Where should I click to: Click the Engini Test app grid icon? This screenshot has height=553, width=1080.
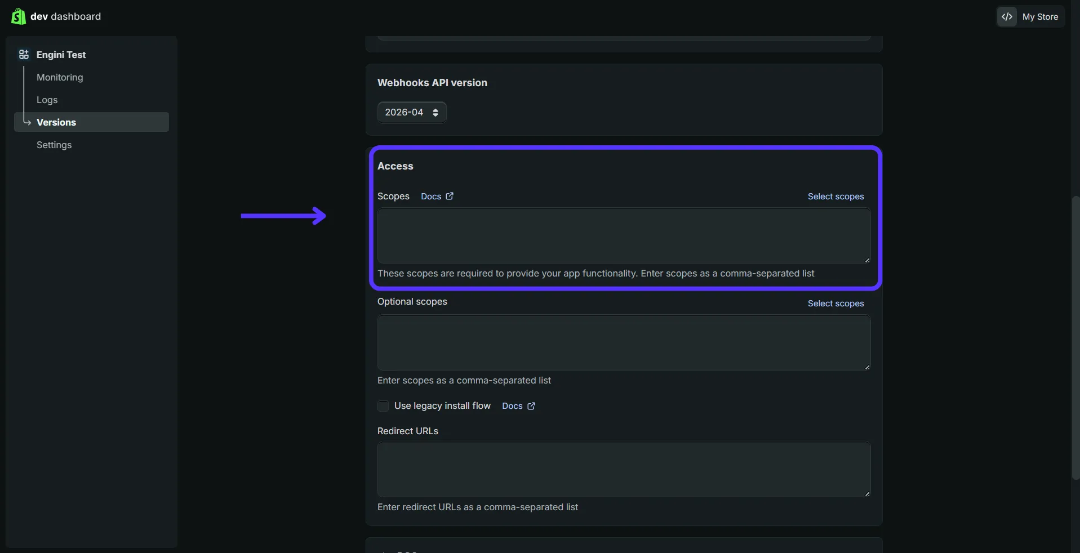pos(24,55)
